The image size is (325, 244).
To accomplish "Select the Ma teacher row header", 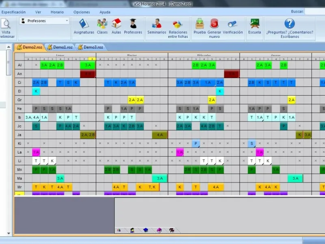I will [19, 178].
